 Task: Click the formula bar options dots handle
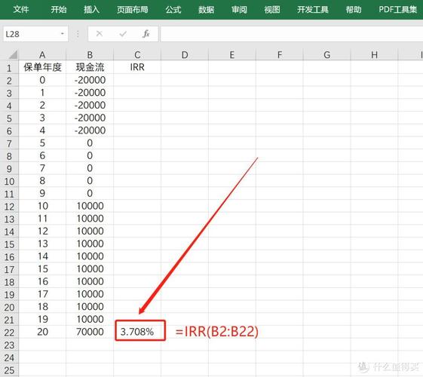[x=78, y=34]
